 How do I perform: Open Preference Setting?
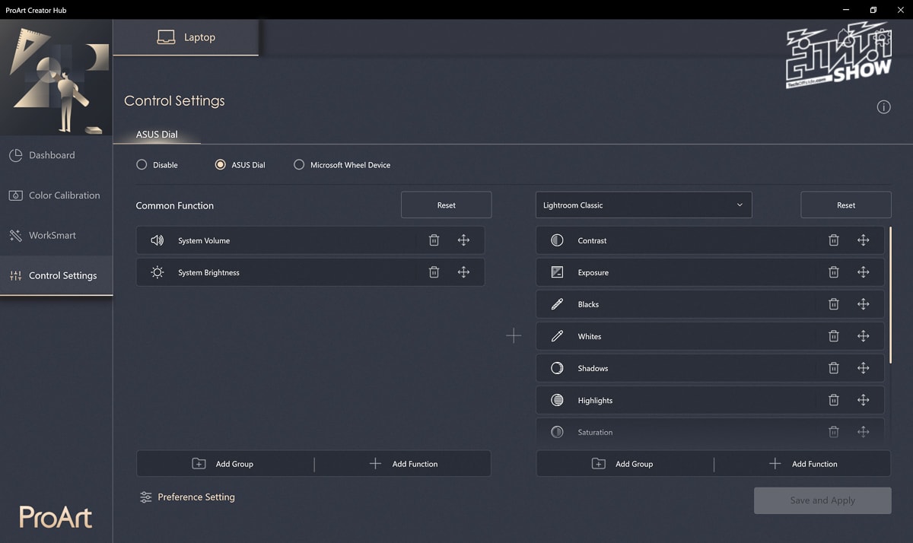187,497
